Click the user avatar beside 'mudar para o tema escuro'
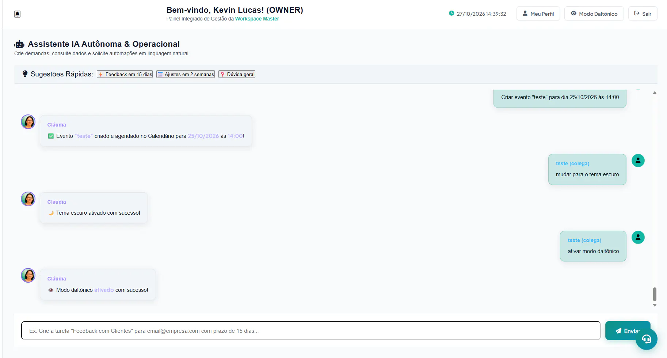The width and height of the screenshot is (667, 358). [x=638, y=161]
